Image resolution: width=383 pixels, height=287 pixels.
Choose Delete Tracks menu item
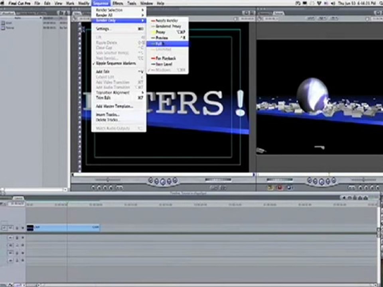point(119,120)
